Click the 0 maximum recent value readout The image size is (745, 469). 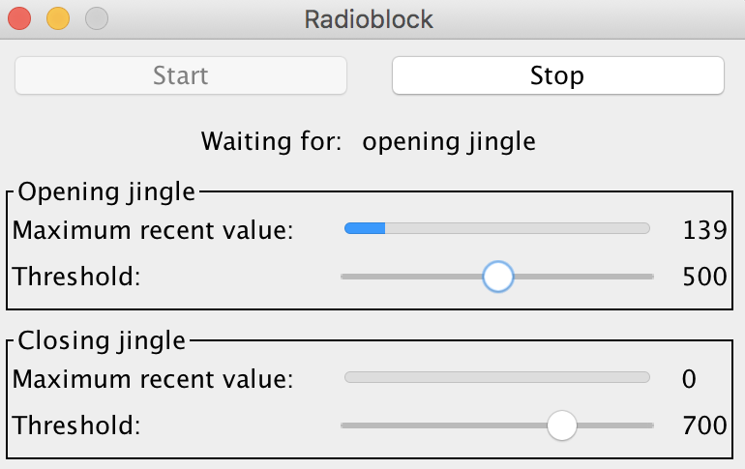pos(689,378)
